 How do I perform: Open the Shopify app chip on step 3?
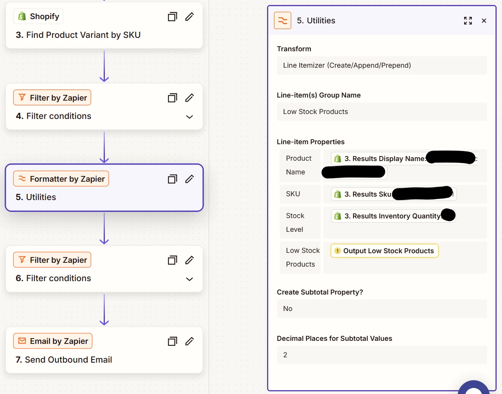click(x=38, y=16)
